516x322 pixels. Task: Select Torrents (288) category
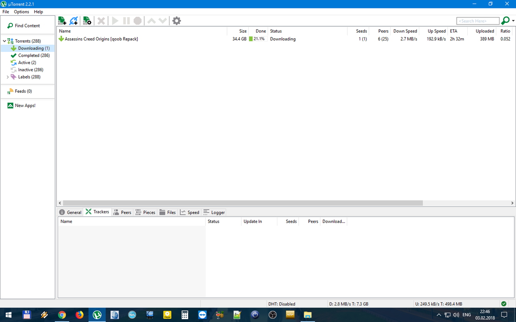click(x=28, y=41)
